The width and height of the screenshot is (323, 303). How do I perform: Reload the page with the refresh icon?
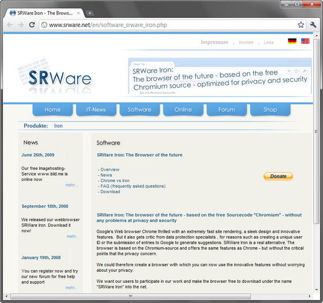[x=32, y=25]
